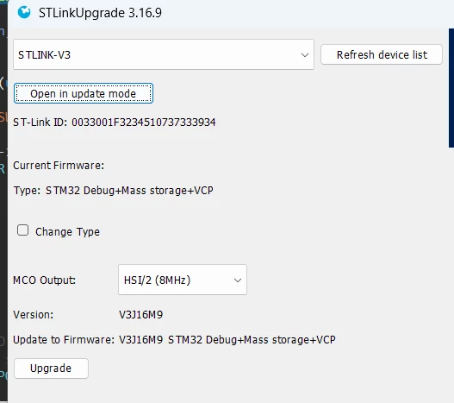The width and height of the screenshot is (454, 403).
Task: Open the STLINK-V3 device dropdown
Action: (x=164, y=54)
